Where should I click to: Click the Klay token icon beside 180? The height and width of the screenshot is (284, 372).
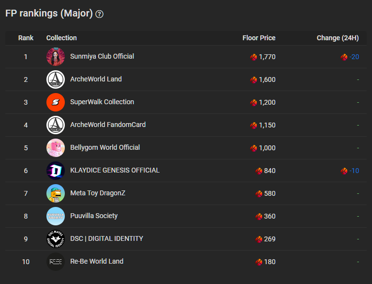pyautogui.click(x=259, y=262)
